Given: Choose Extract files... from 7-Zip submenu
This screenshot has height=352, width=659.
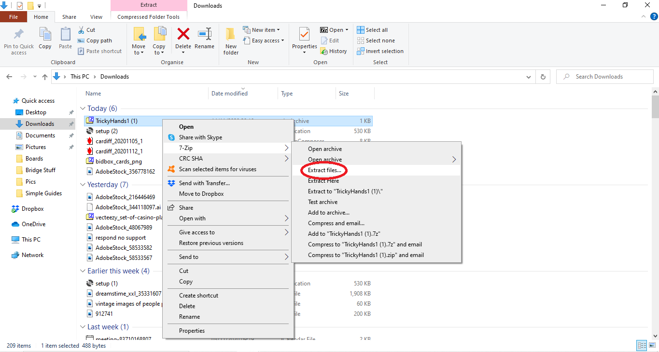Looking at the screenshot, I should pos(324,170).
